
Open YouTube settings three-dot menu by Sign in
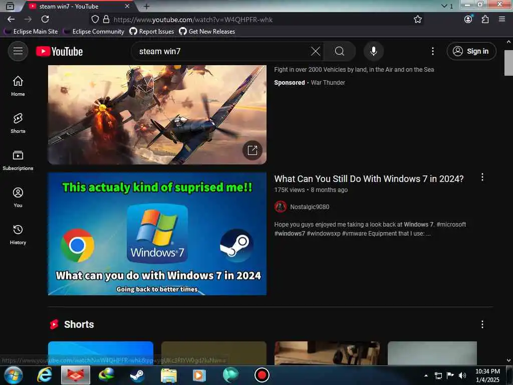(x=432, y=51)
